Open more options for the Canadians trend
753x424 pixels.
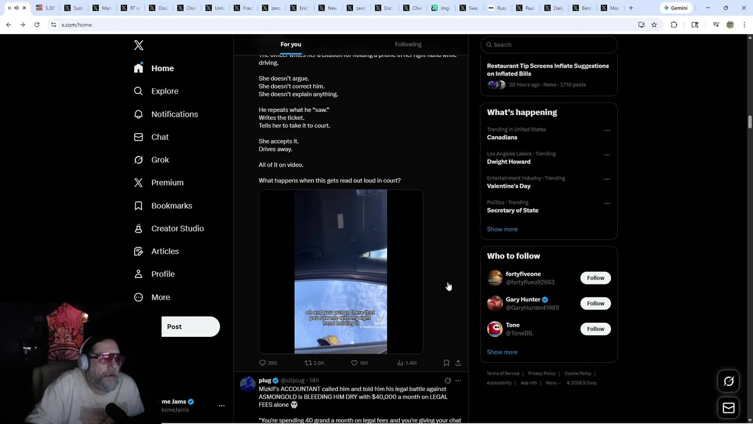(x=607, y=131)
